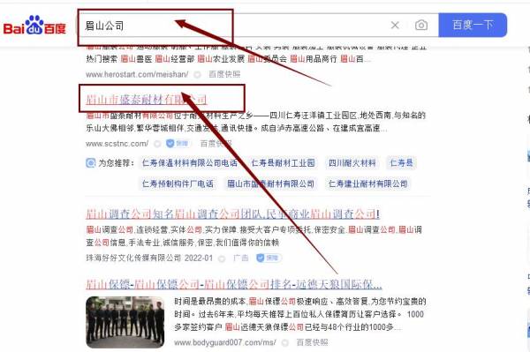Select 仁寿预制构件厂电话 suggestion chip
The image size is (530, 352).
pos(178,183)
